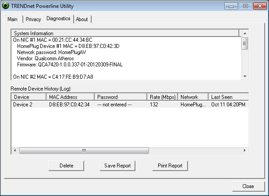
Task: Click MAC address D8:EB:97:C0:42:34 cell
Action: [x=69, y=105]
